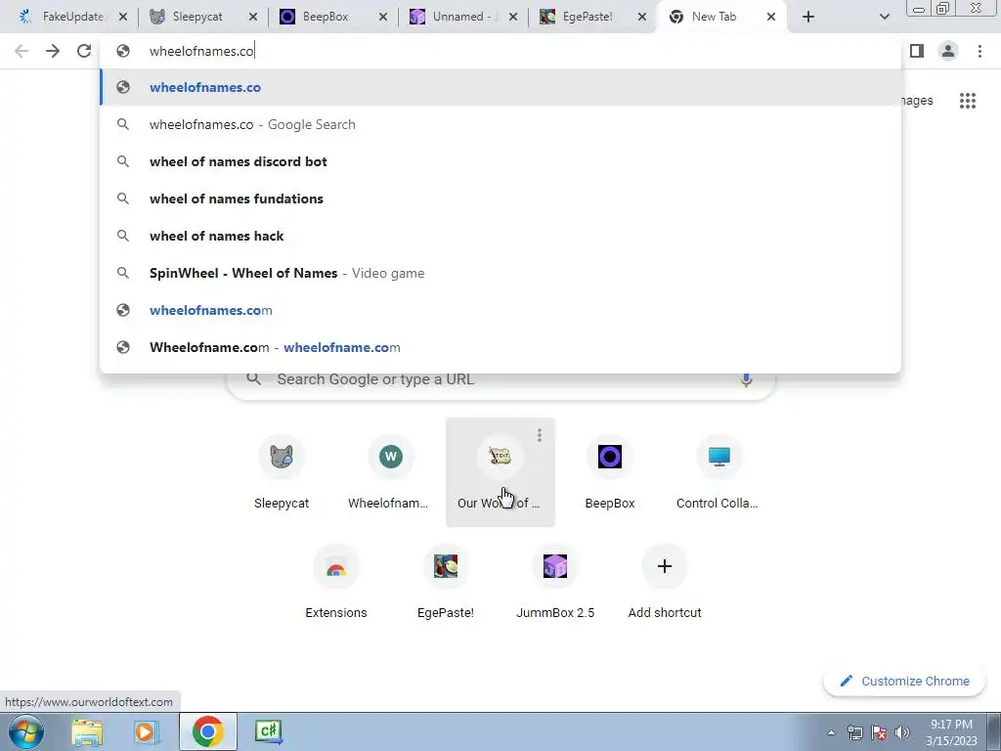Select the Chrome taskbar button

click(x=207, y=731)
